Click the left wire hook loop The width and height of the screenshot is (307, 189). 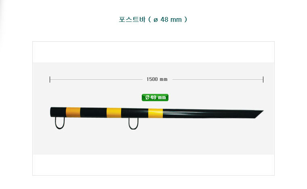pos(60,123)
